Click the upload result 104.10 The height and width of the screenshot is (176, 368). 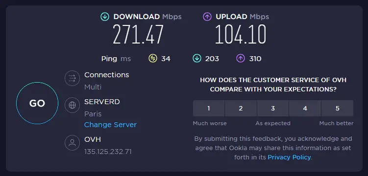click(x=241, y=34)
